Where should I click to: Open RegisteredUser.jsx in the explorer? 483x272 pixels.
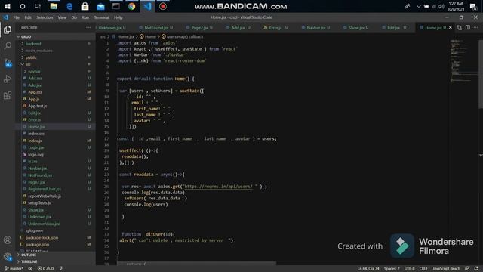[55, 189]
